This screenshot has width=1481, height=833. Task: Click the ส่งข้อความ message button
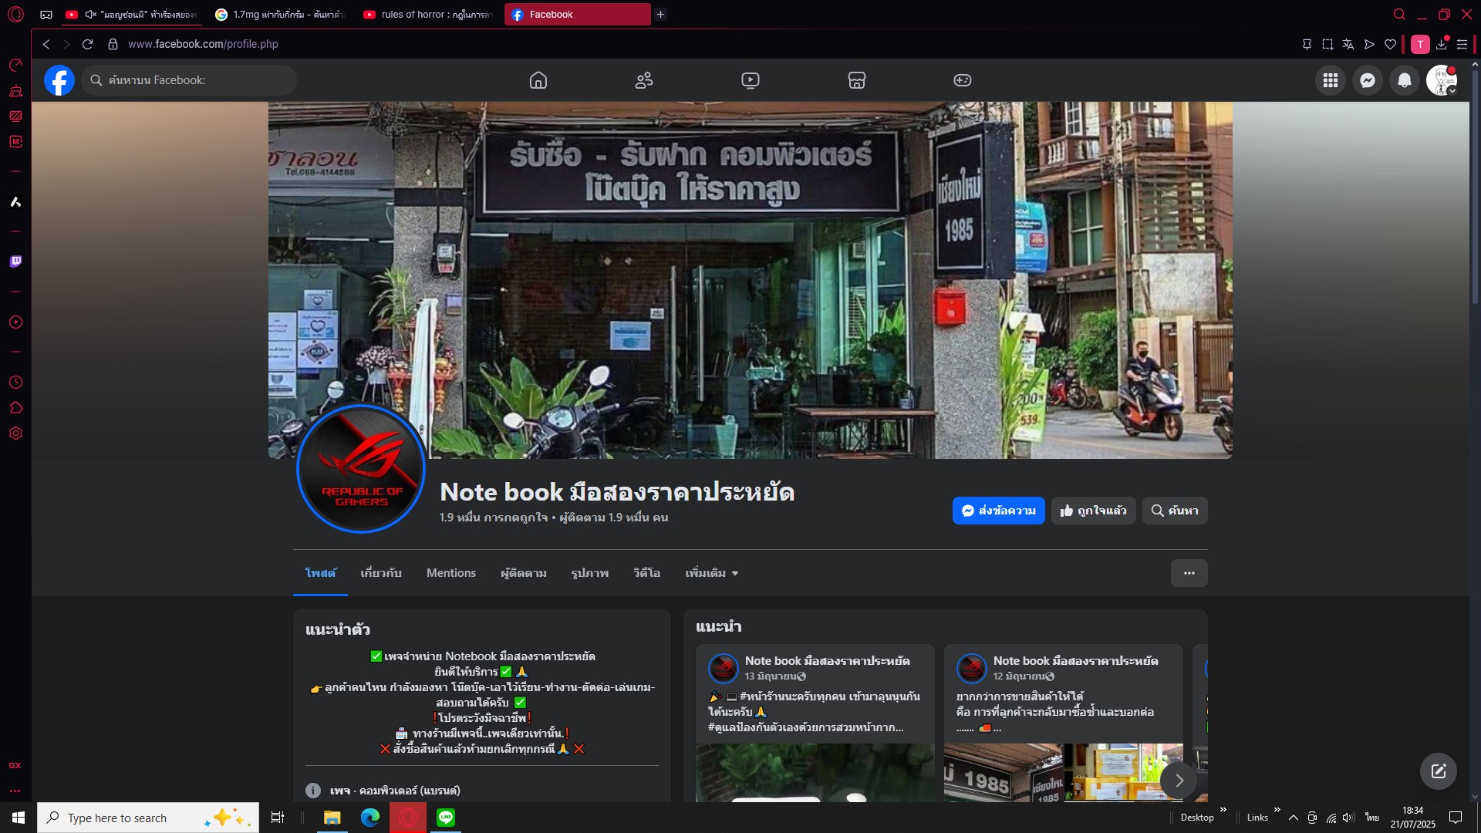(x=998, y=511)
